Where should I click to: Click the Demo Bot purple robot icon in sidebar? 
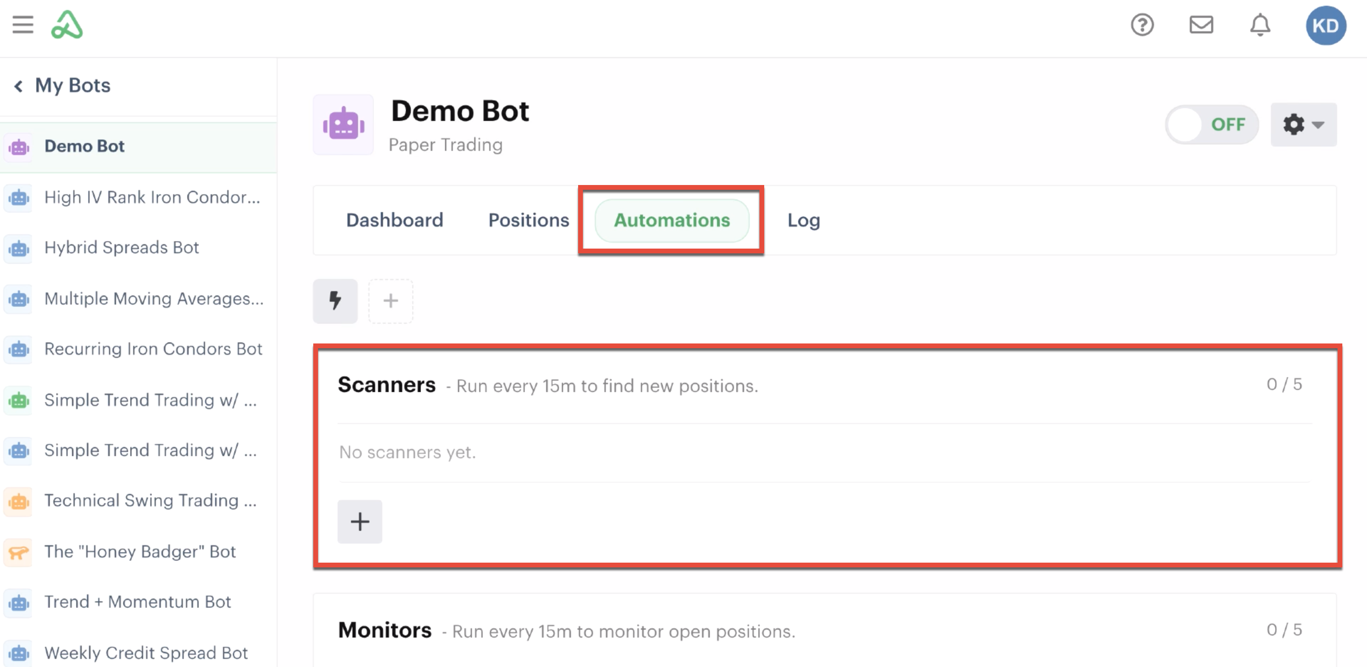pos(19,147)
